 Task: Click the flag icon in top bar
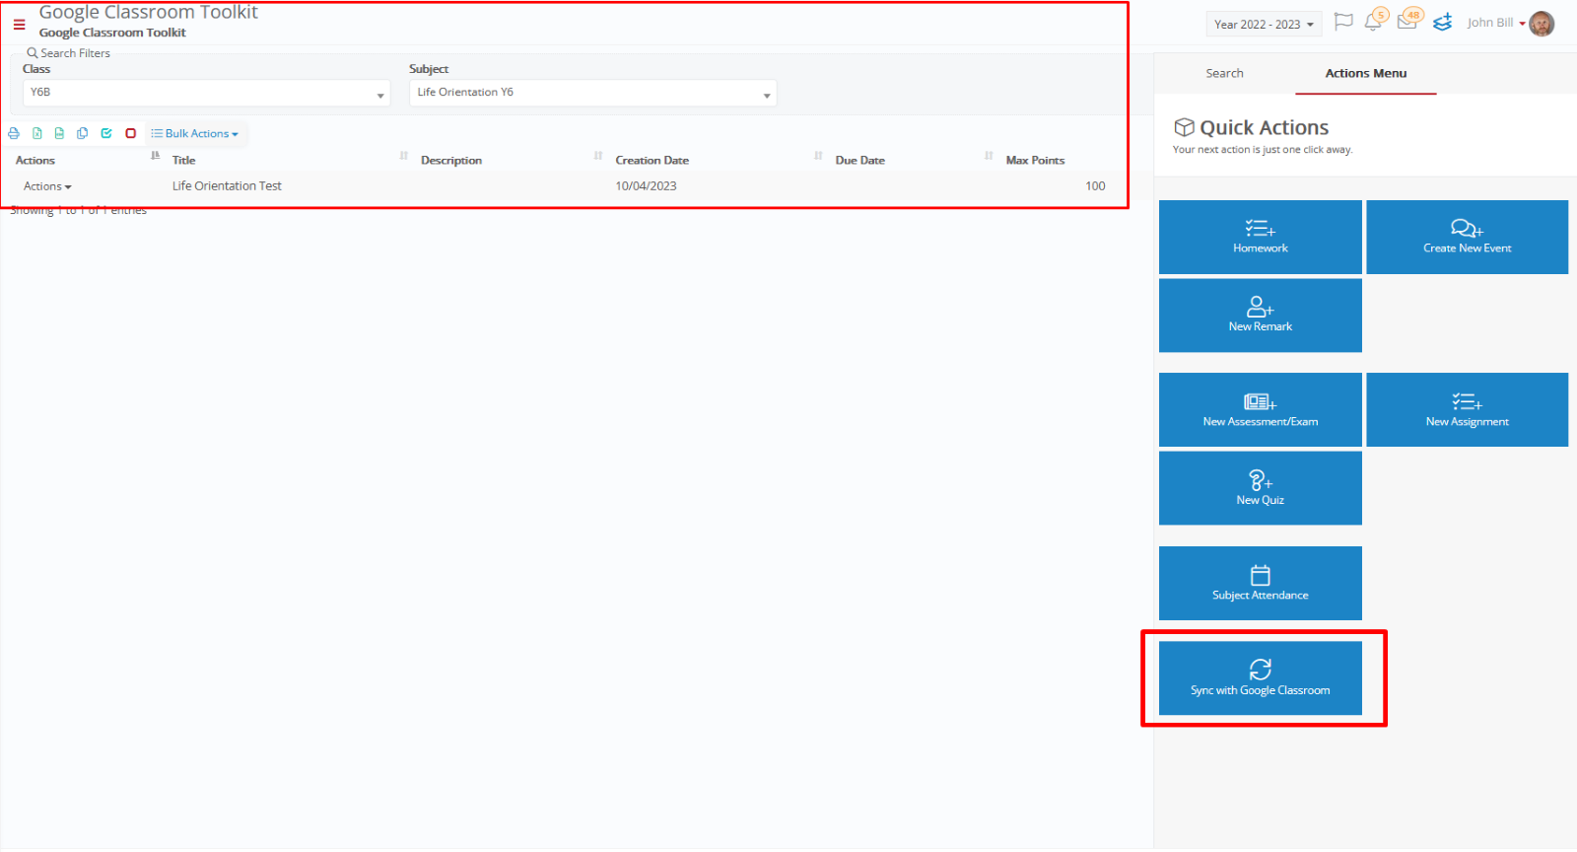point(1343,22)
